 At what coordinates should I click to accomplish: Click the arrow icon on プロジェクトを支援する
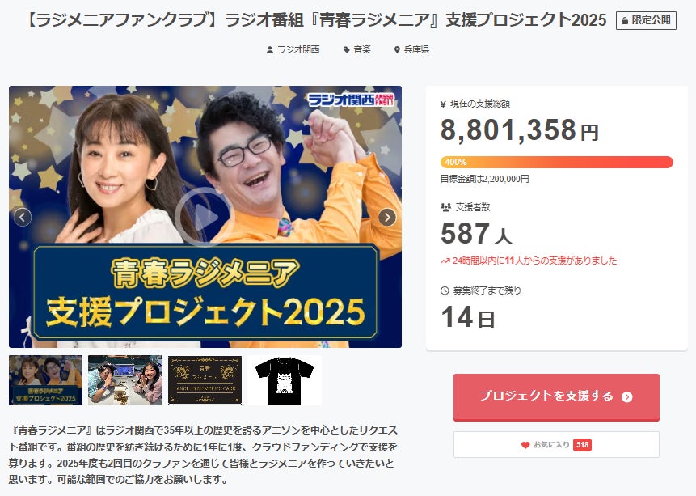coord(626,397)
